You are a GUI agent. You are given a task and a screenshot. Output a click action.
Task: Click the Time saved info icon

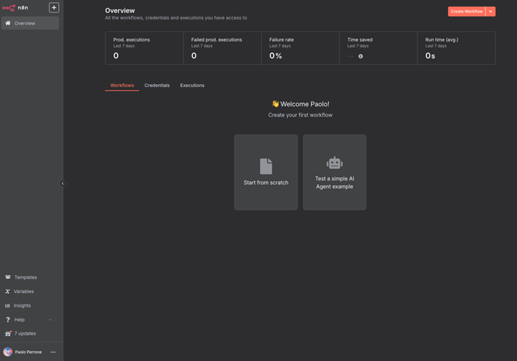[x=361, y=56]
